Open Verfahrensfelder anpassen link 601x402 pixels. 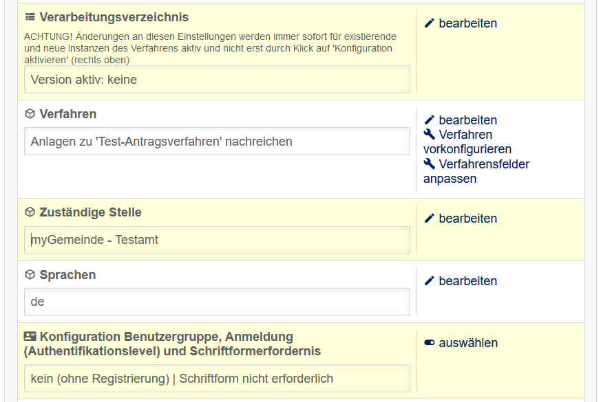point(476,171)
